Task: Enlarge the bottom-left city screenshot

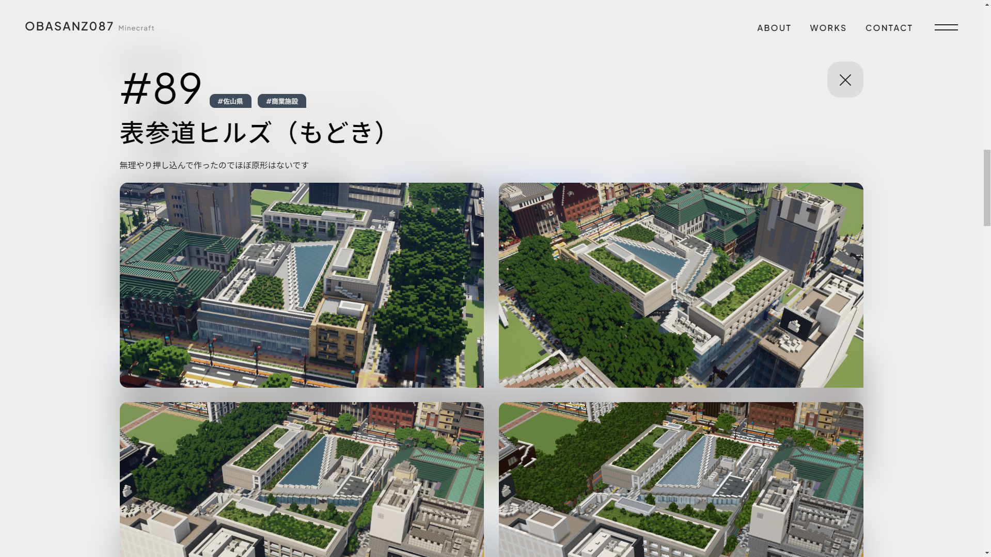Action: [x=302, y=479]
